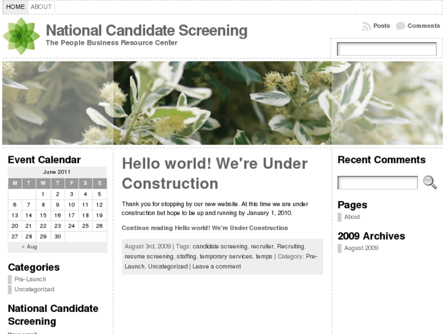Click calendar date 1
The image size is (445, 334).
[x=43, y=194]
